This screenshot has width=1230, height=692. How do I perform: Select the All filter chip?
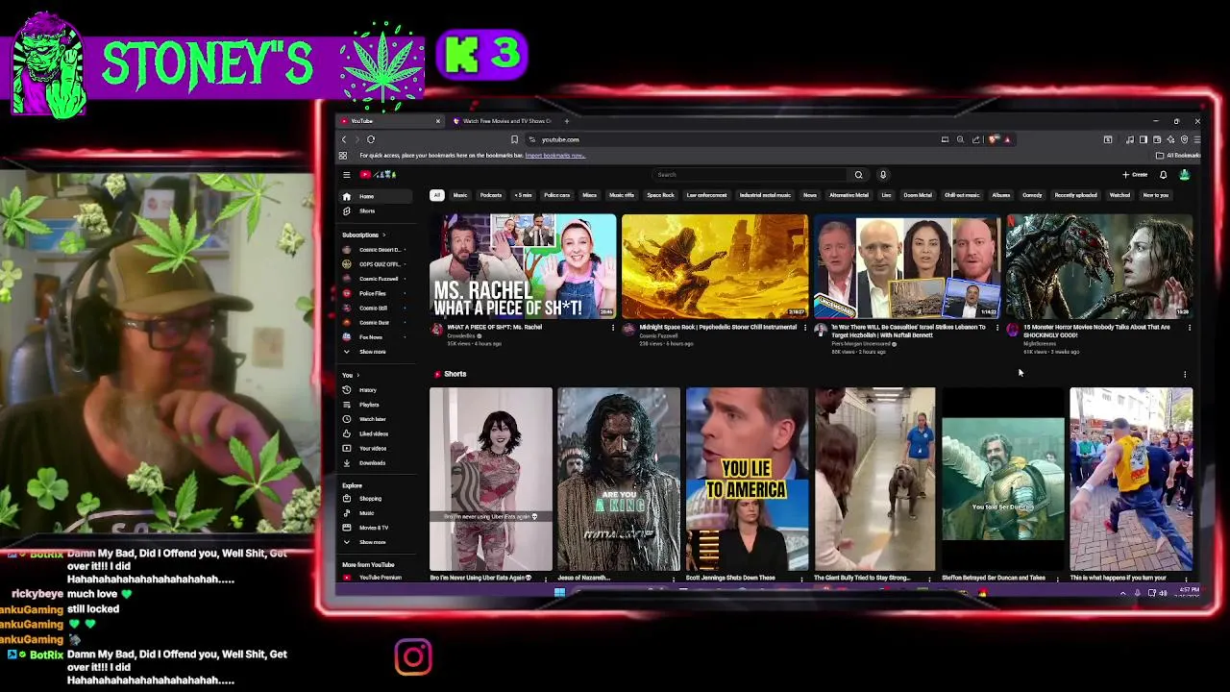coord(436,195)
